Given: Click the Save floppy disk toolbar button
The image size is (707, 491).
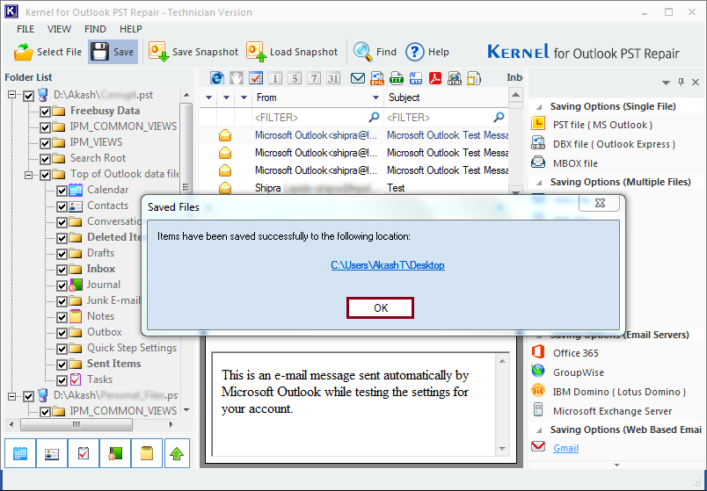Looking at the screenshot, I should pos(113,52).
